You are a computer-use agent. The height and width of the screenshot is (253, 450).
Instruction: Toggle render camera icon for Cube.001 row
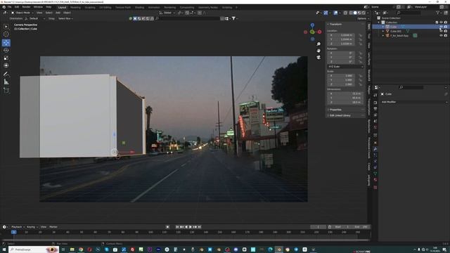446,31
